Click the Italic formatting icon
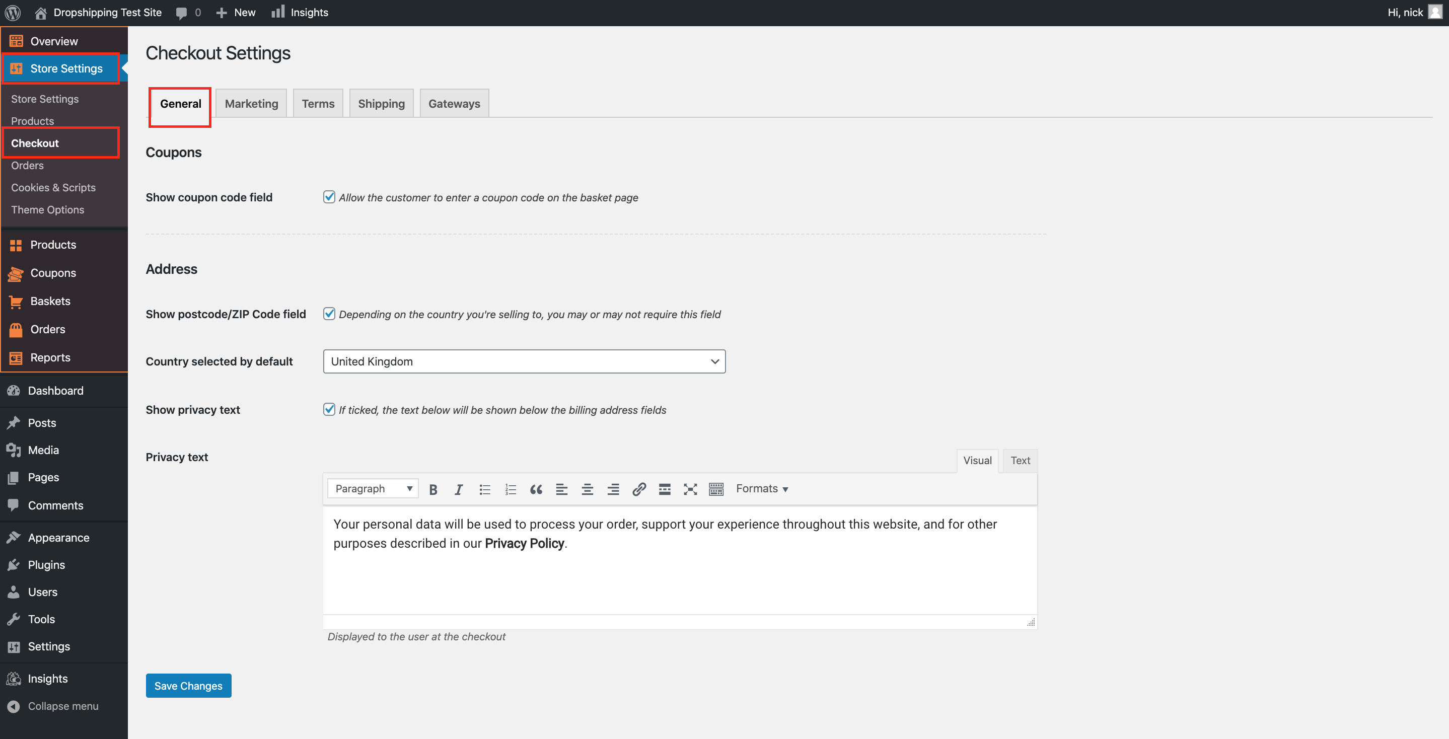 click(459, 489)
